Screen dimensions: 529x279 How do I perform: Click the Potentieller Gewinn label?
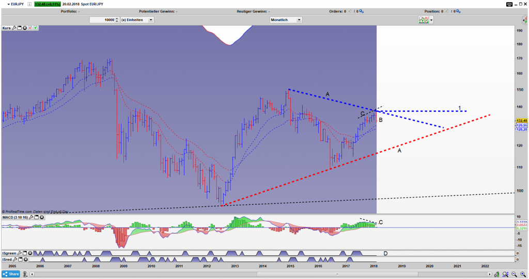[x=158, y=11]
